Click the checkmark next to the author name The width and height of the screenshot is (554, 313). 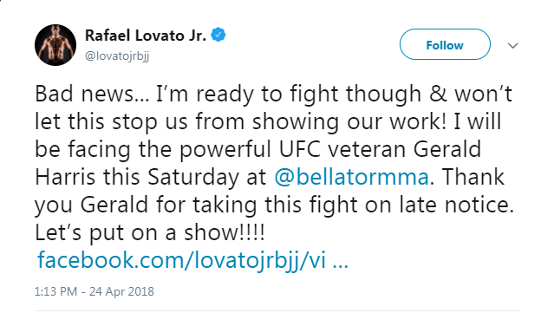tap(218, 35)
